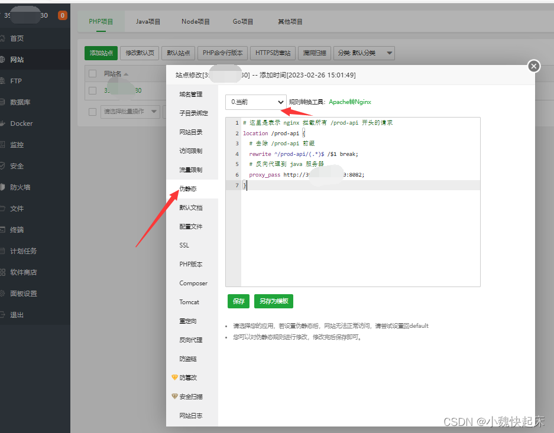Open the 监控 monitoring section in sidebar

click(17, 145)
